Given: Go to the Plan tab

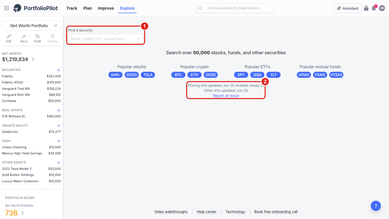Looking at the screenshot, I should 88,8.
